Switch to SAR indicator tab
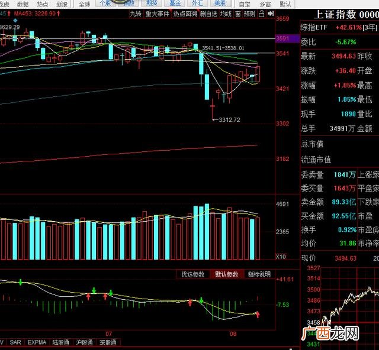The height and width of the screenshot is (350, 379). point(15,342)
